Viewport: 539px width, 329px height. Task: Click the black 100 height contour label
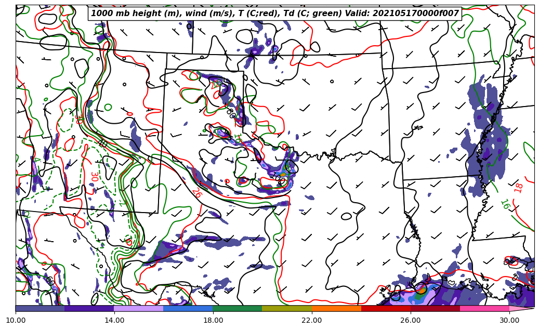pyautogui.click(x=278, y=179)
